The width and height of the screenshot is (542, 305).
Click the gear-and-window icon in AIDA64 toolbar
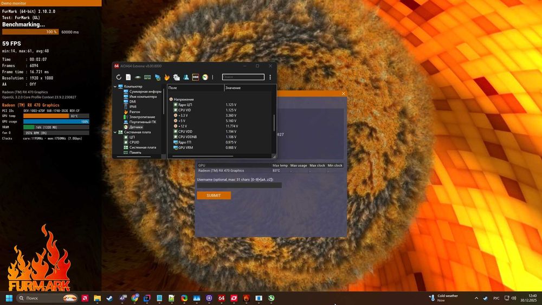[176, 77]
